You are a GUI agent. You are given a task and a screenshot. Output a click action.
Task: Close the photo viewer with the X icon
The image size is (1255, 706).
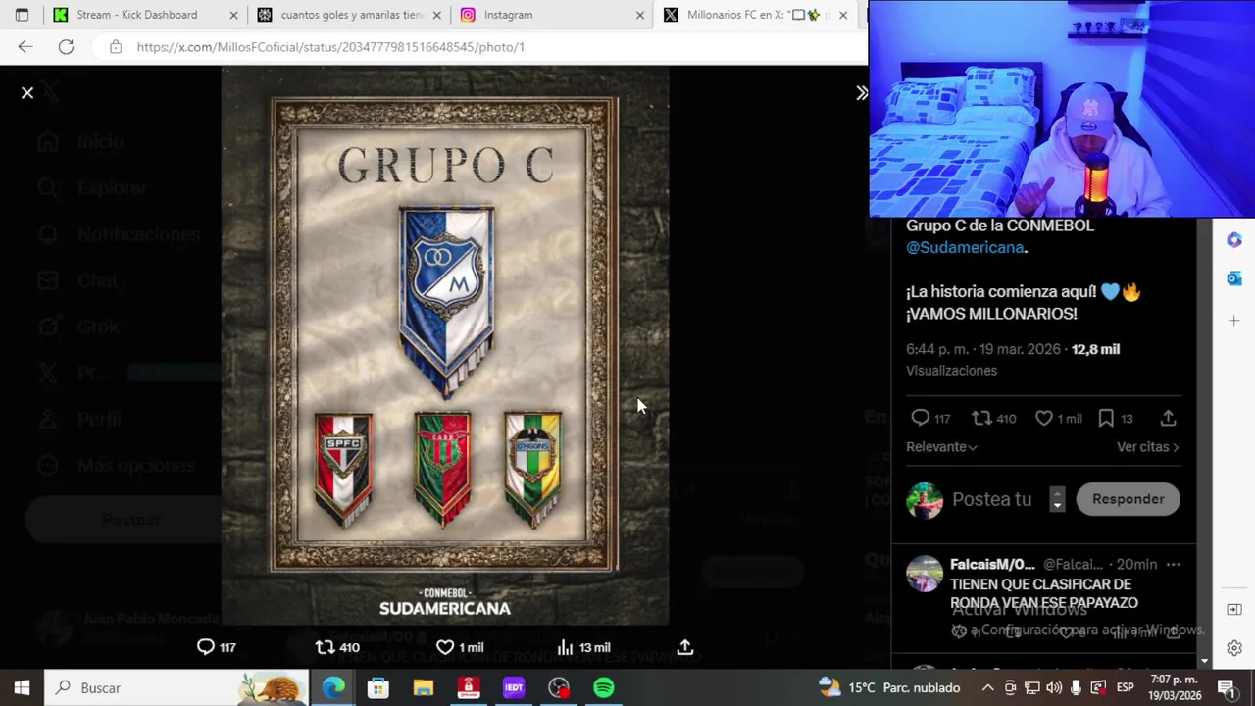[x=27, y=93]
